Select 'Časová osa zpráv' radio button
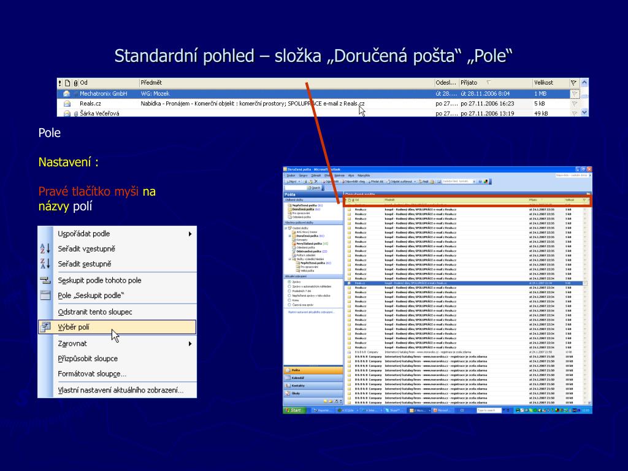Screen dimensions: 628x471 point(289,305)
